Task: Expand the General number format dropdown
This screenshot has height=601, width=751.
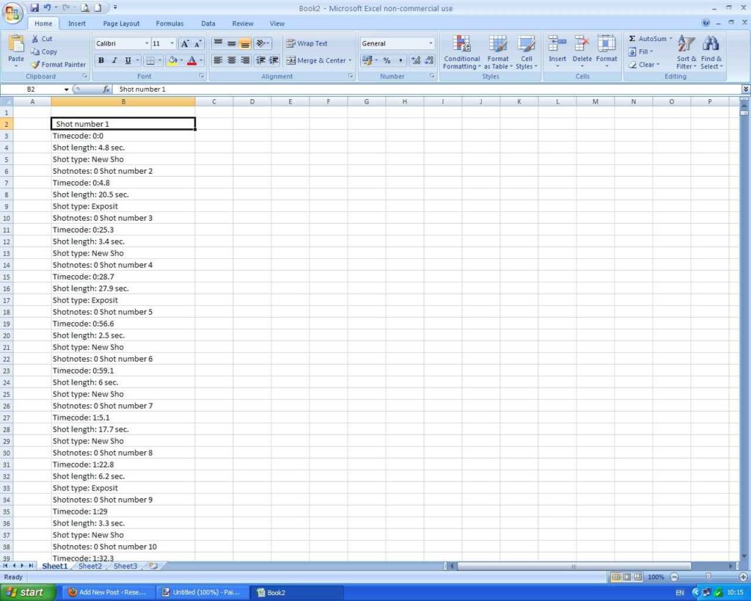Action: click(x=431, y=44)
